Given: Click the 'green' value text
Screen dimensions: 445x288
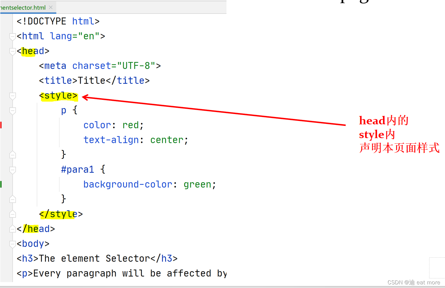Looking at the screenshot, I should click(197, 185).
